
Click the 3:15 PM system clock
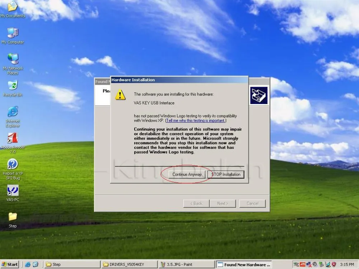tap(347, 264)
